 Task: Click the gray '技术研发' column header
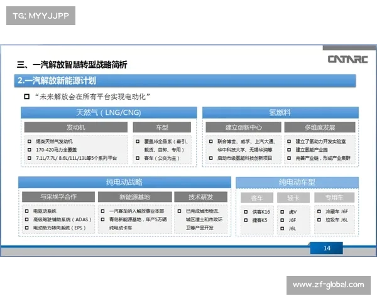pos(201,197)
